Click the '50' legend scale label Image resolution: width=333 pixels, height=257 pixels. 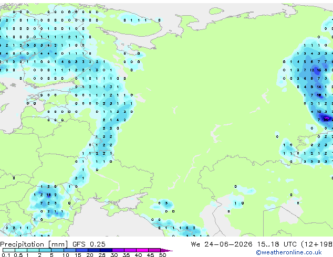pyautogui.click(x=162, y=255)
